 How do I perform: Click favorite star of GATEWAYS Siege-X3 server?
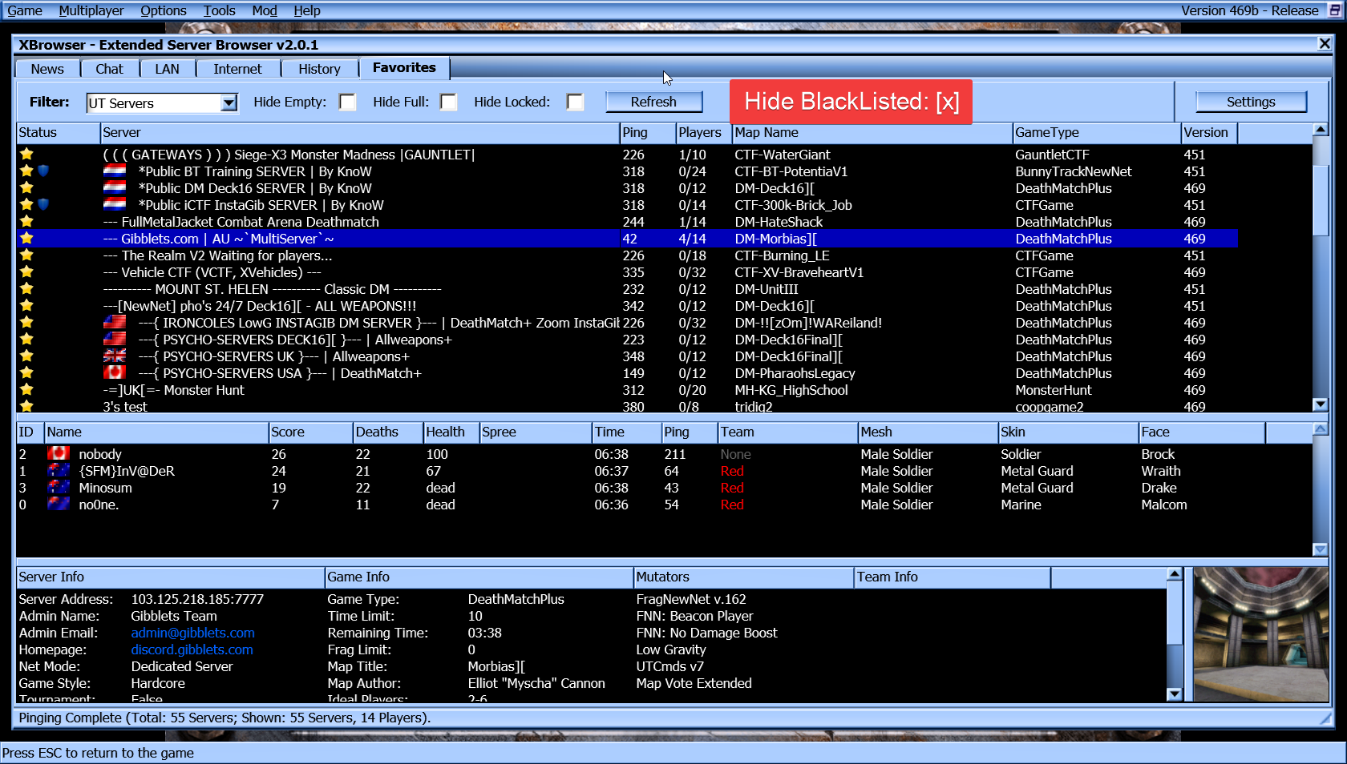(x=26, y=154)
